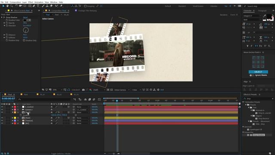Click the OBJECT button

pos(258,72)
